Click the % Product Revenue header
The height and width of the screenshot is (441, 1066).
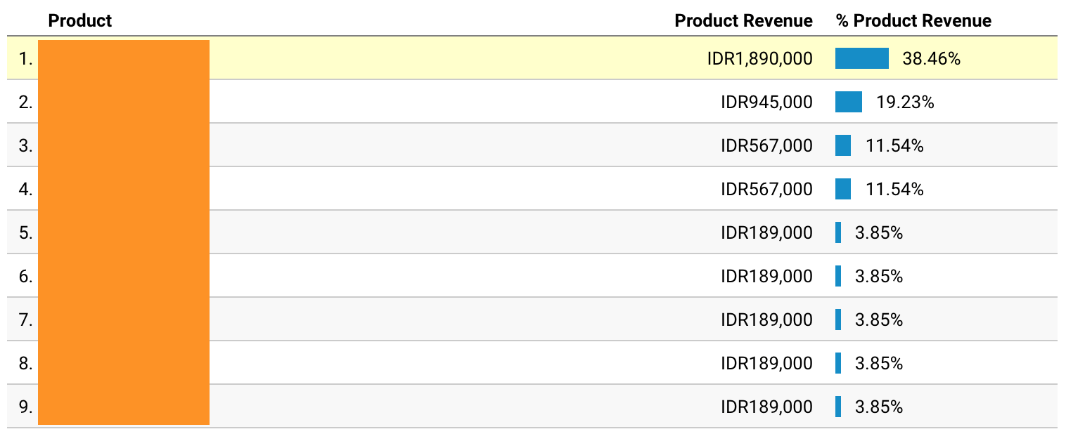tap(913, 21)
